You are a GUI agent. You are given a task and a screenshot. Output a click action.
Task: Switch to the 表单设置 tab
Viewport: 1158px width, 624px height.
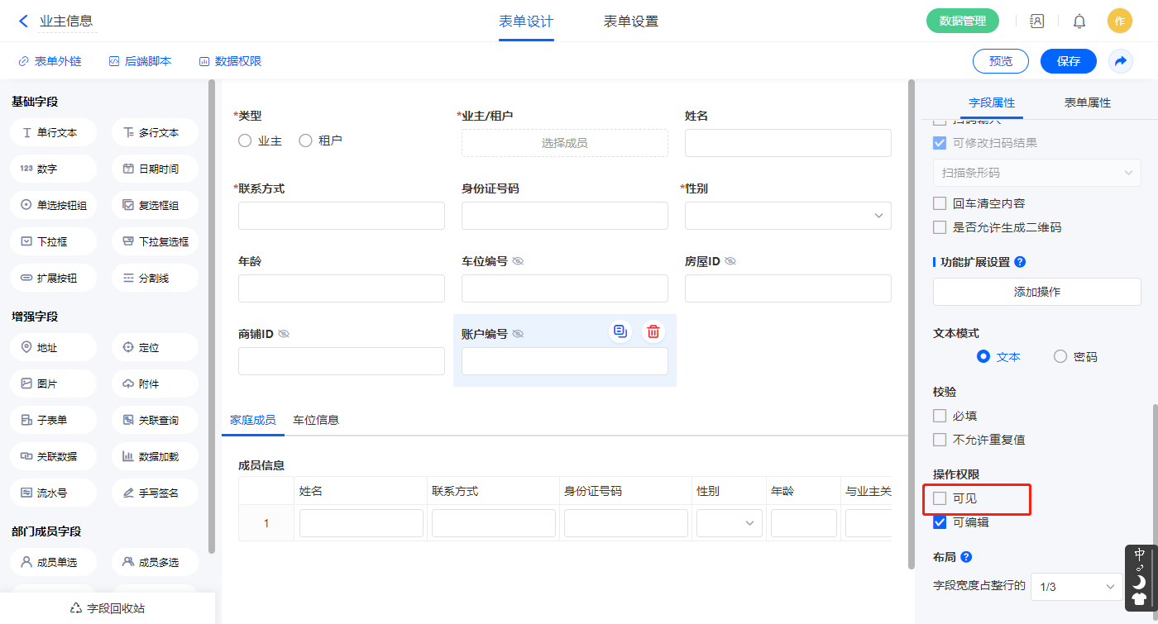631,21
